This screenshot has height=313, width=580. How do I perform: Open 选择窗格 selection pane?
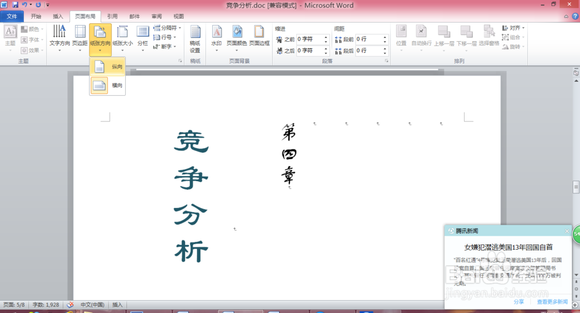489,37
